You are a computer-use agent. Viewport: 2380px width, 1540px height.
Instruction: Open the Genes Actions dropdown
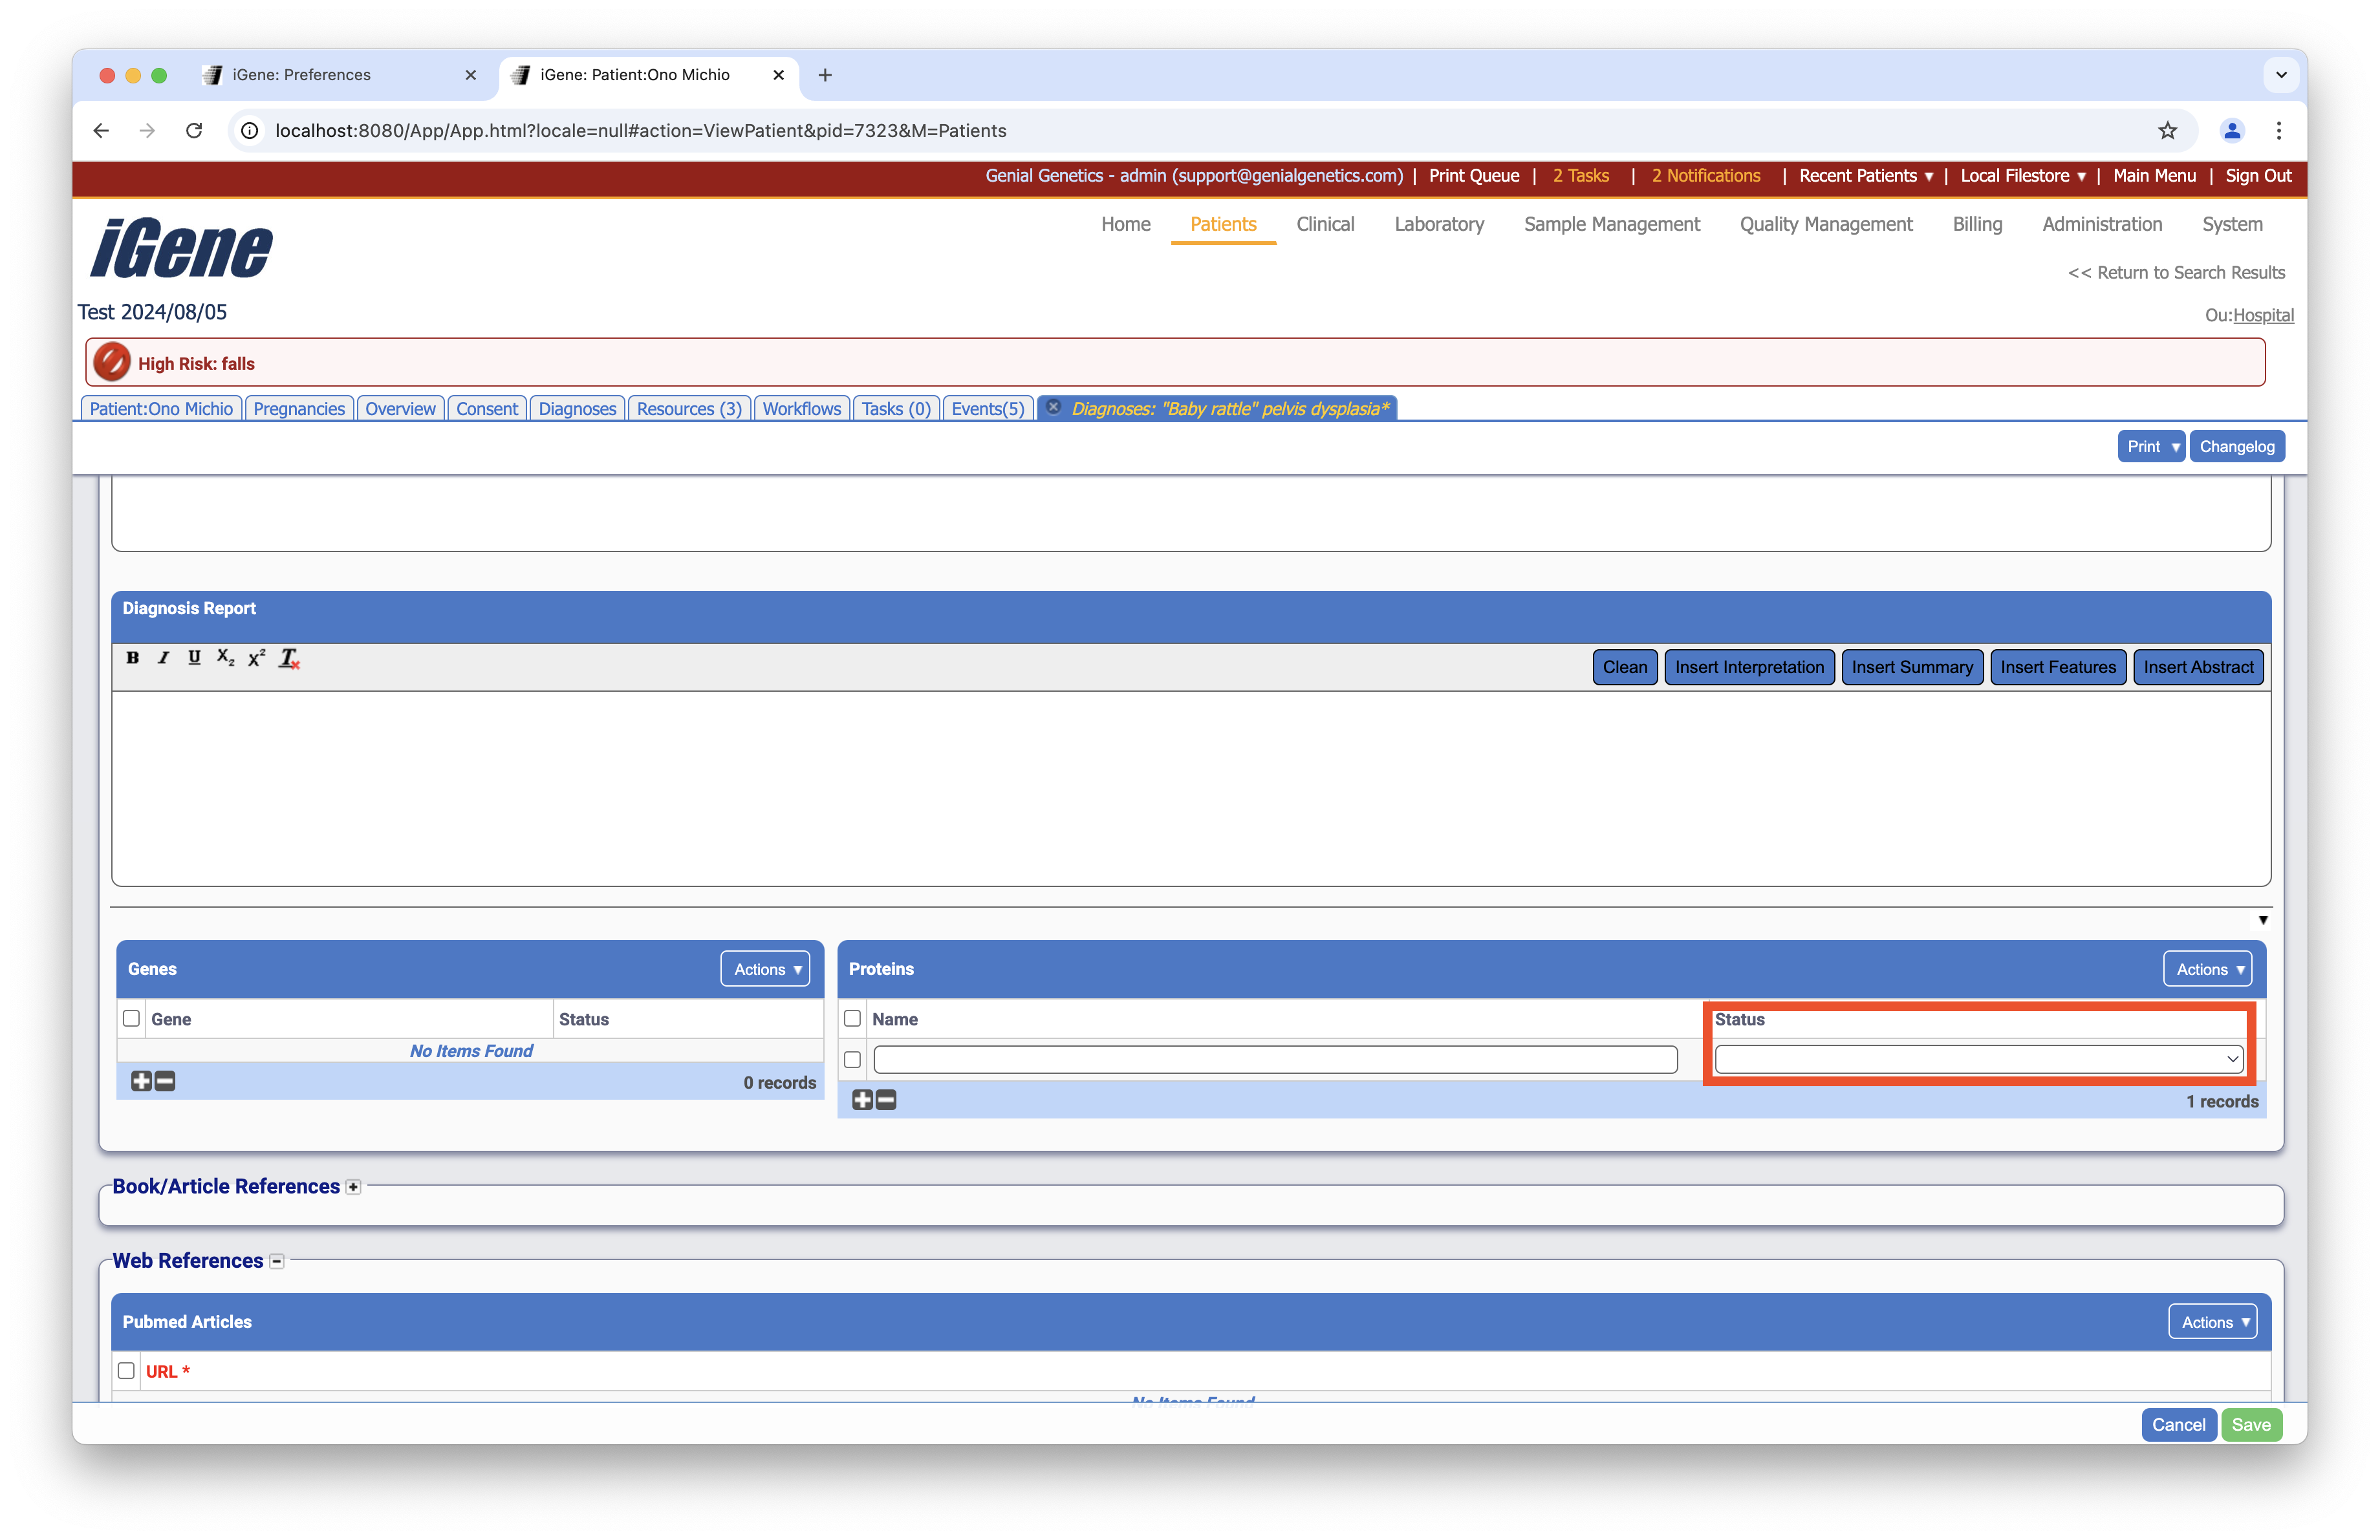[765, 969]
